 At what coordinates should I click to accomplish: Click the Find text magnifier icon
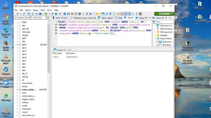pyautogui.click(x=110, y=14)
